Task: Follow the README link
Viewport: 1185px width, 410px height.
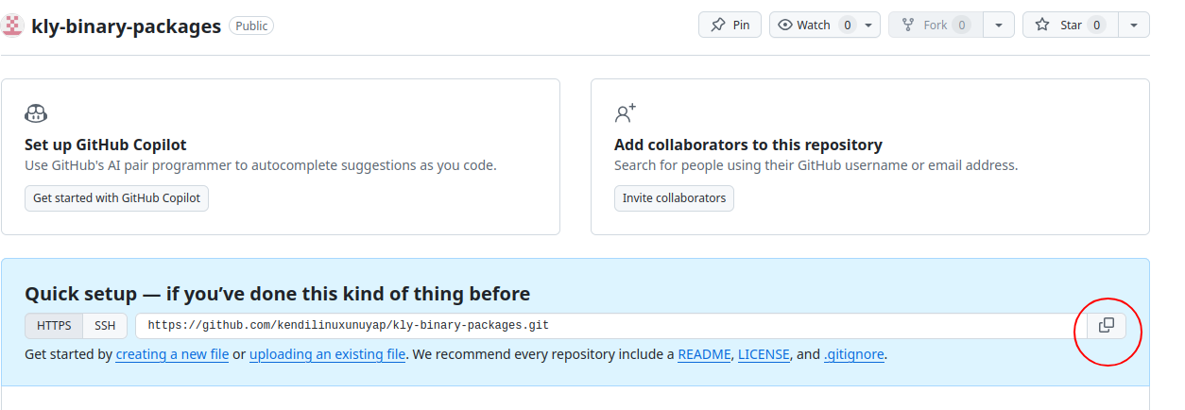Action: click(704, 355)
